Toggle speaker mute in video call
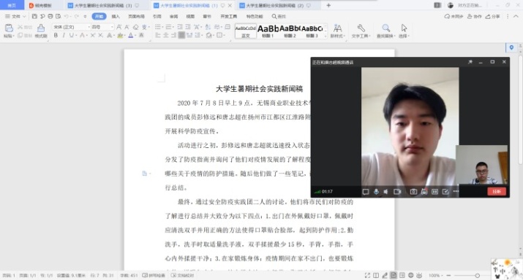 pos(386,192)
